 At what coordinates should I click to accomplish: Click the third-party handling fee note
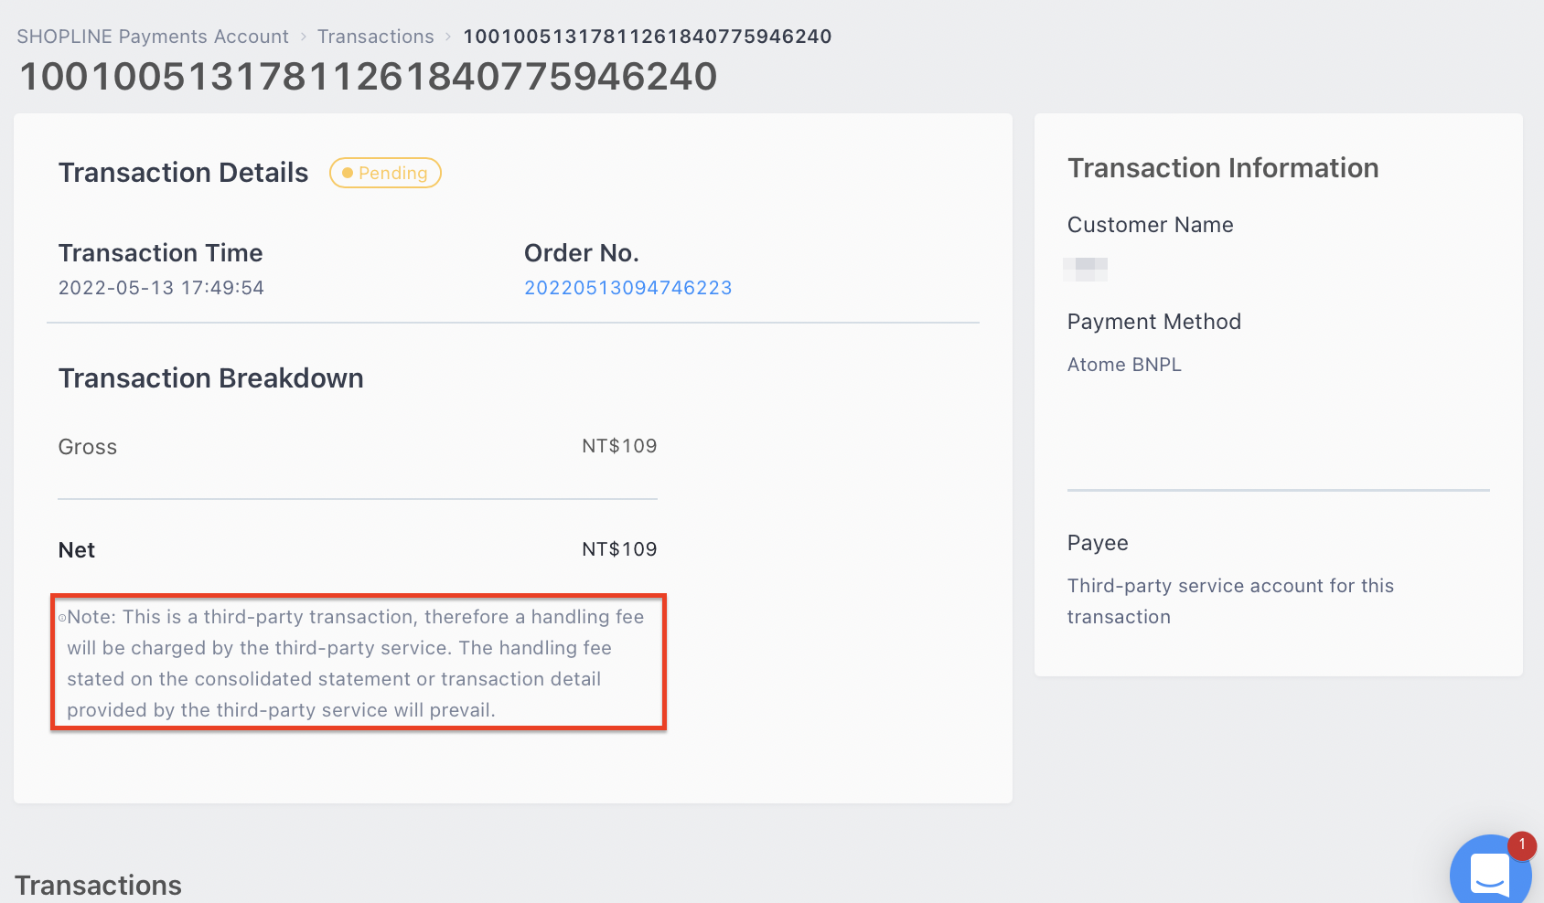[x=356, y=664]
